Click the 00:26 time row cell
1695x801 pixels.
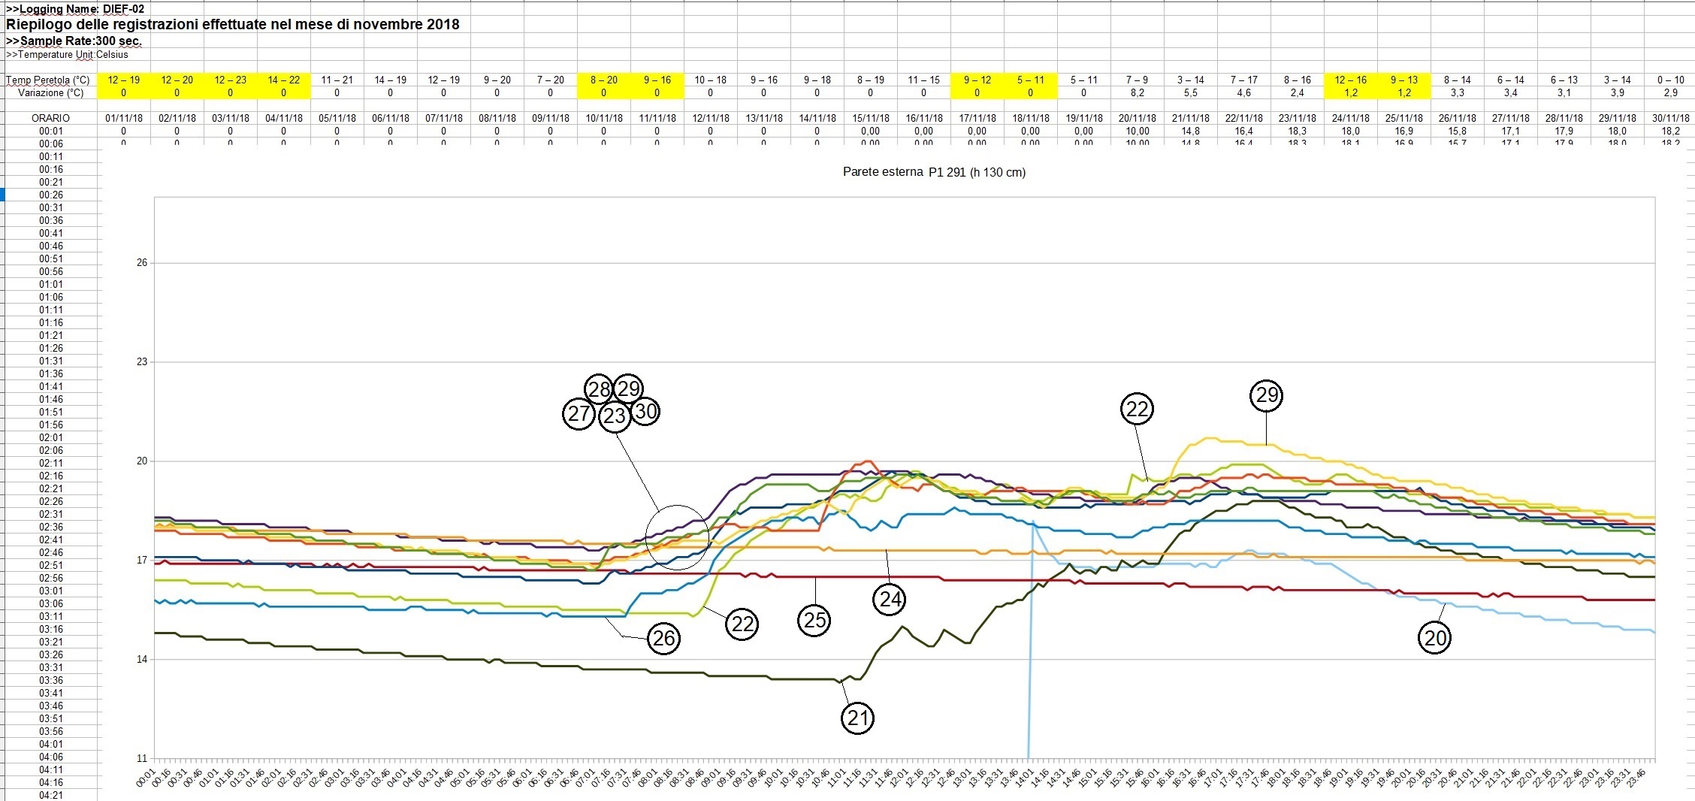(x=51, y=195)
